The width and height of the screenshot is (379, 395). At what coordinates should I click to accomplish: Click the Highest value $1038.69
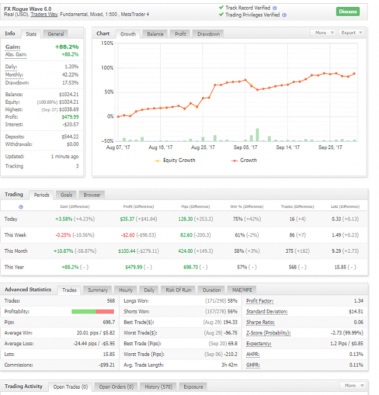(69, 109)
